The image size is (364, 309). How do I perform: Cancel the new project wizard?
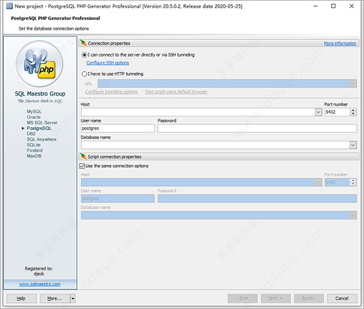[342, 298]
